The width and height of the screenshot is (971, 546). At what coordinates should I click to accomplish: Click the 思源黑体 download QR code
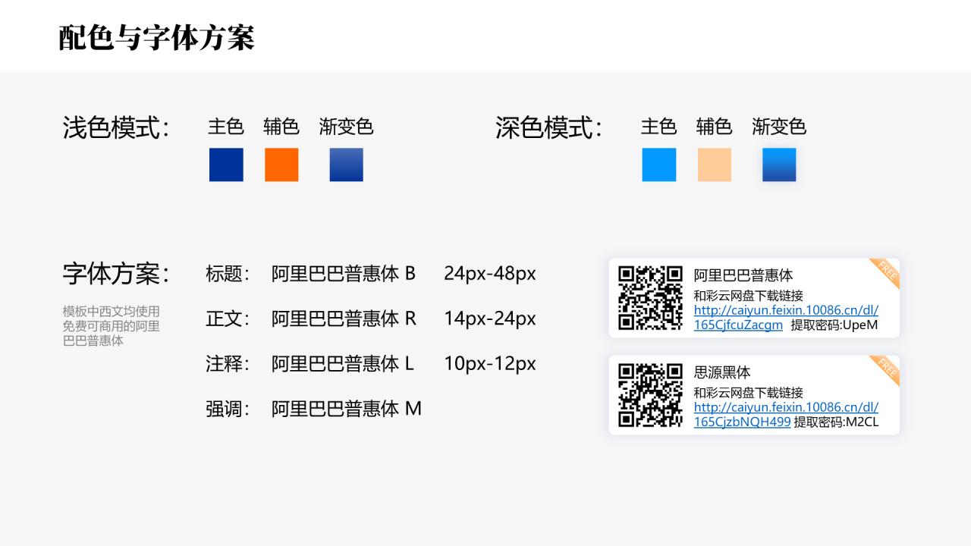coord(652,394)
